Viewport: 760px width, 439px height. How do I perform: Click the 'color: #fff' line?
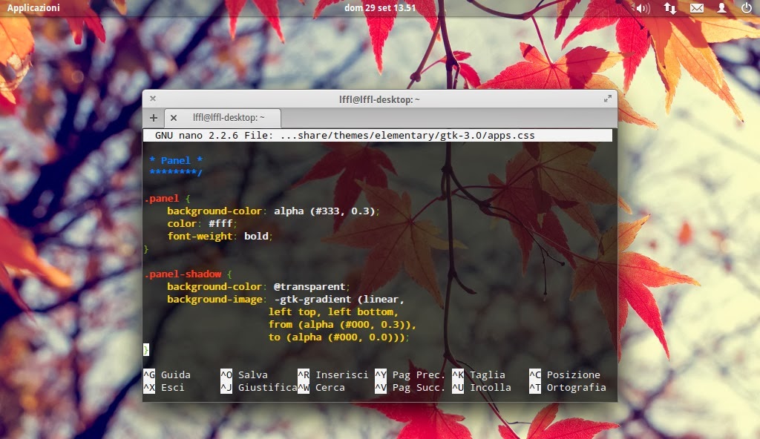coord(201,223)
